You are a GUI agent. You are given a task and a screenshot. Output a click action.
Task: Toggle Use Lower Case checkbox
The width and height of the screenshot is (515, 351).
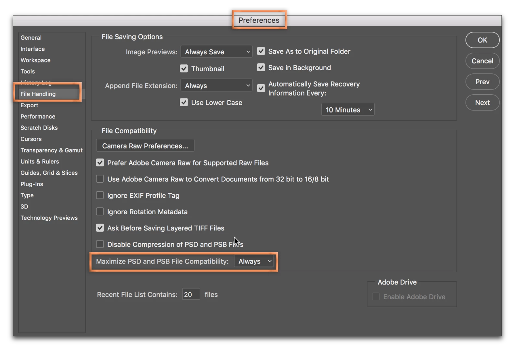point(184,102)
